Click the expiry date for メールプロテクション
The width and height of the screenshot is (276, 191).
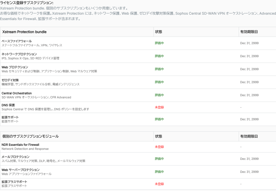tap(249, 159)
